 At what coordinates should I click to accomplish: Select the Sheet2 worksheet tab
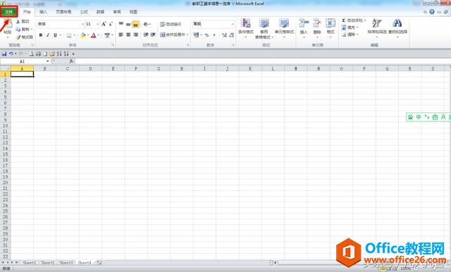(48, 263)
